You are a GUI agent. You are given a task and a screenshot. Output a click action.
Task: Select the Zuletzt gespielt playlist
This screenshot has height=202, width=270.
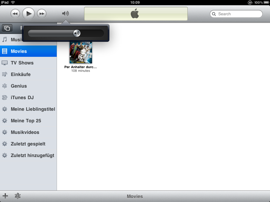coord(28,144)
